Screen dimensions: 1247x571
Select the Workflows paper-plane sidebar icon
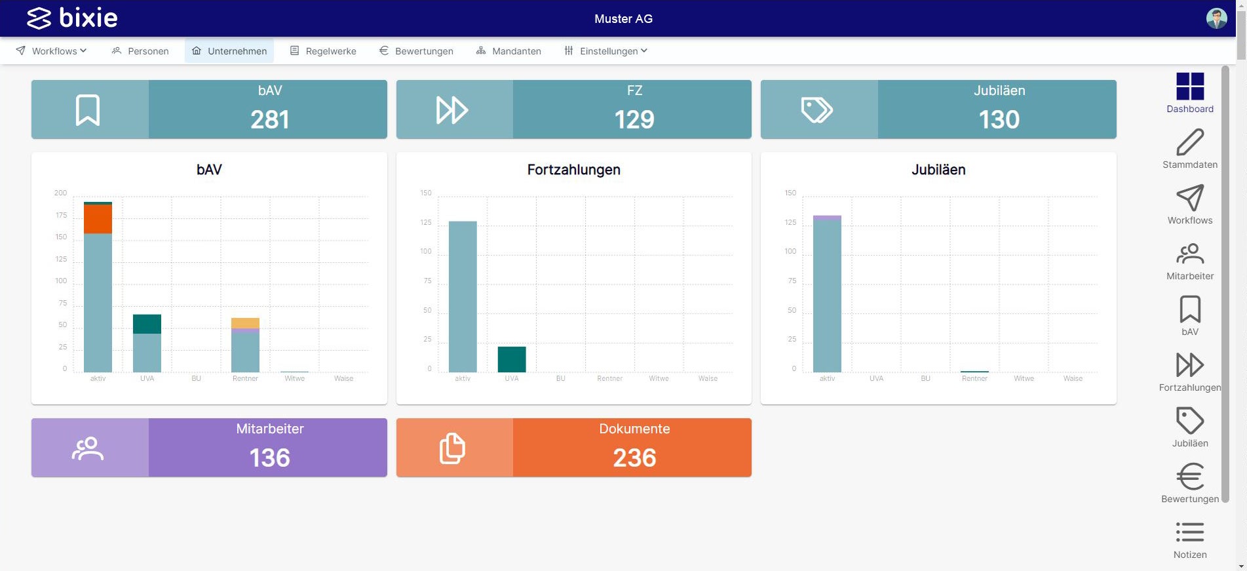(x=1189, y=198)
